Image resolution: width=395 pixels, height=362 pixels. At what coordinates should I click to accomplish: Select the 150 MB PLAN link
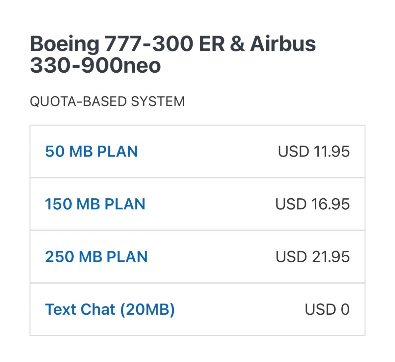pyautogui.click(x=95, y=204)
